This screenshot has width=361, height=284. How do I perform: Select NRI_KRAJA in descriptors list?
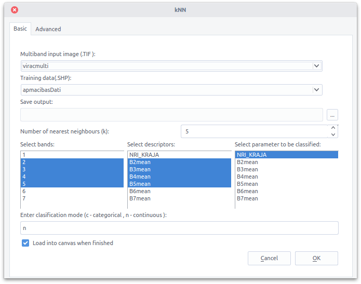179,155
